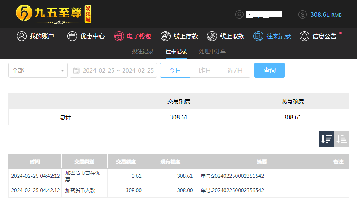Switch to 投注记录 tab
The image size is (357, 204).
point(143,51)
